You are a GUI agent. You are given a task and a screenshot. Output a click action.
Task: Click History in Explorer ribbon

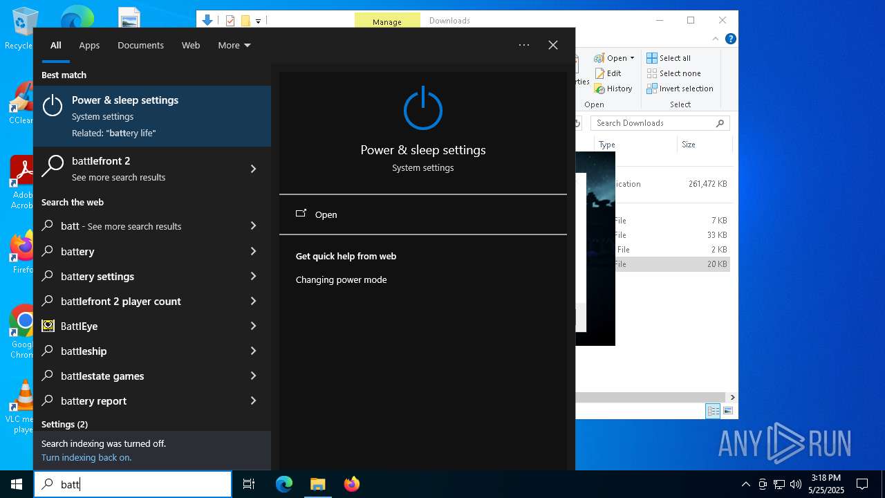613,89
